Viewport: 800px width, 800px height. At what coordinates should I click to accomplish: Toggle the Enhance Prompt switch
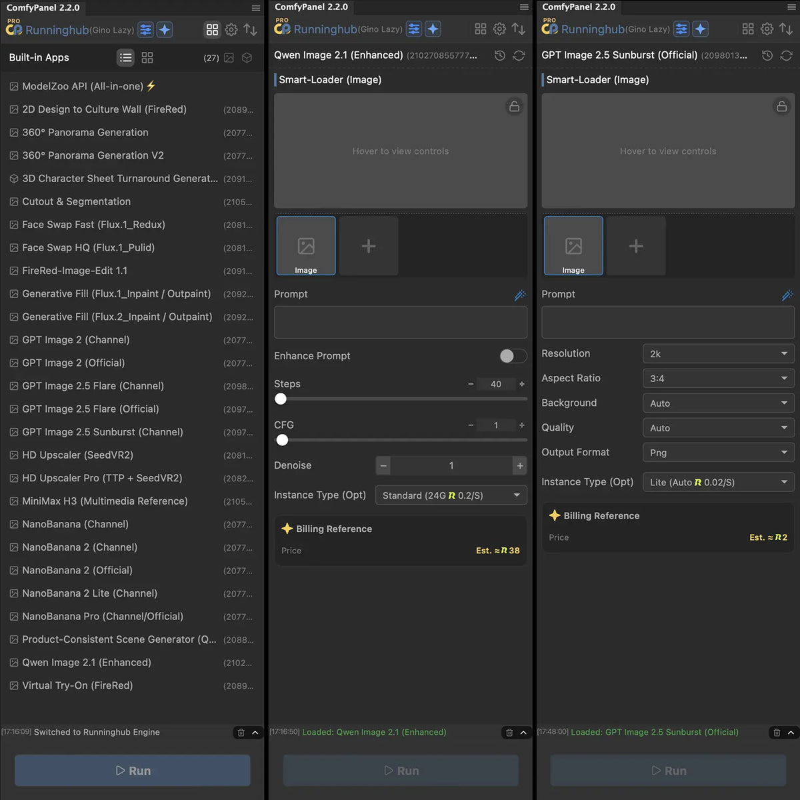(x=513, y=356)
